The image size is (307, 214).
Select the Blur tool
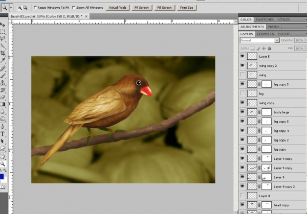3,111
